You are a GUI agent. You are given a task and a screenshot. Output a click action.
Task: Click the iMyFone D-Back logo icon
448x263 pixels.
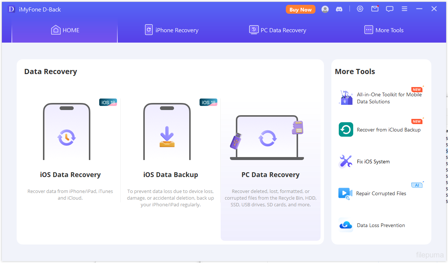(x=11, y=9)
